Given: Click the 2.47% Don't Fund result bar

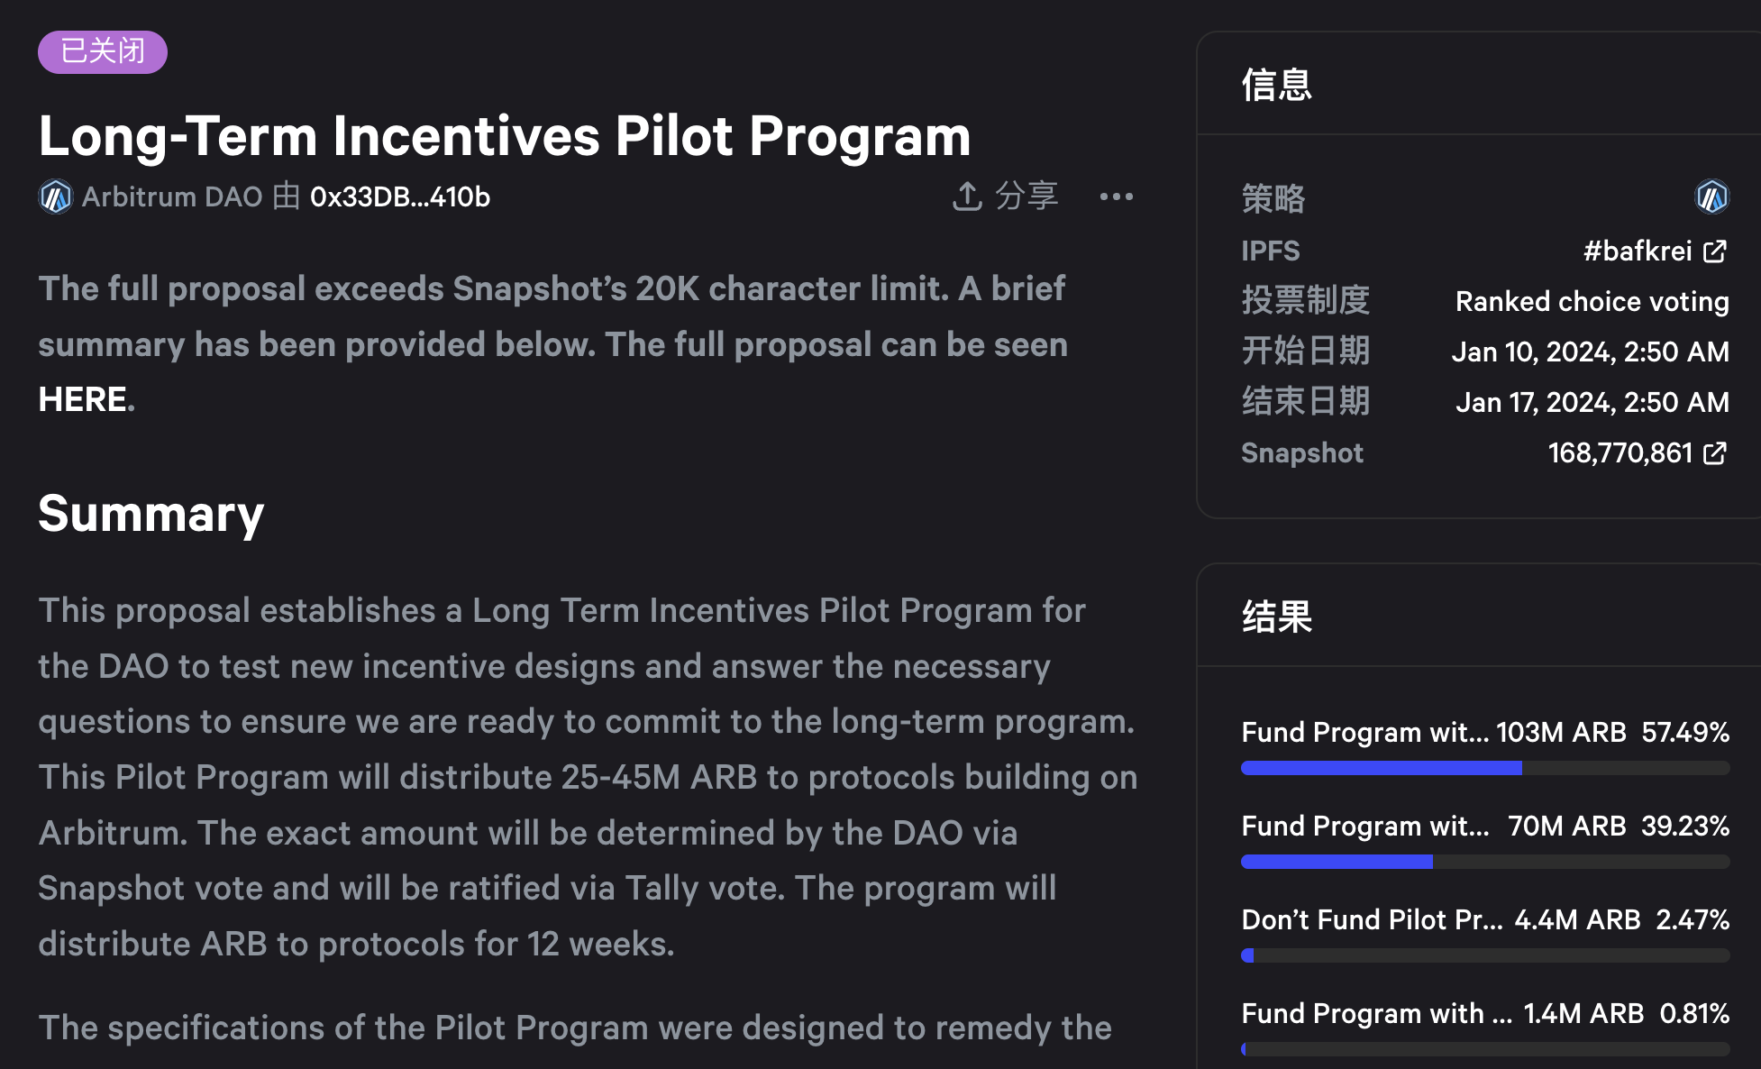Looking at the screenshot, I should (1485, 955).
